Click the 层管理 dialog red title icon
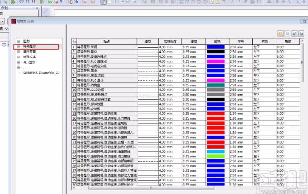The image size is (308, 194). pos(14,21)
